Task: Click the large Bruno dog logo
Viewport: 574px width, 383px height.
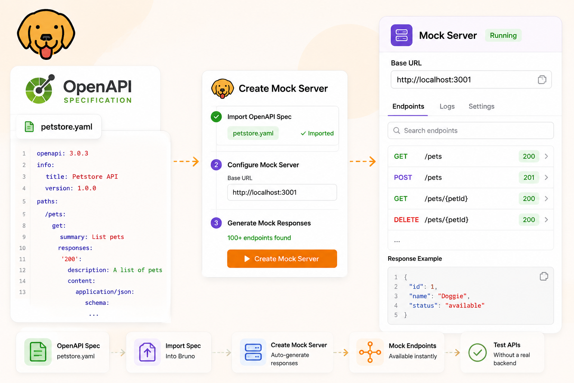Action: (x=46, y=34)
